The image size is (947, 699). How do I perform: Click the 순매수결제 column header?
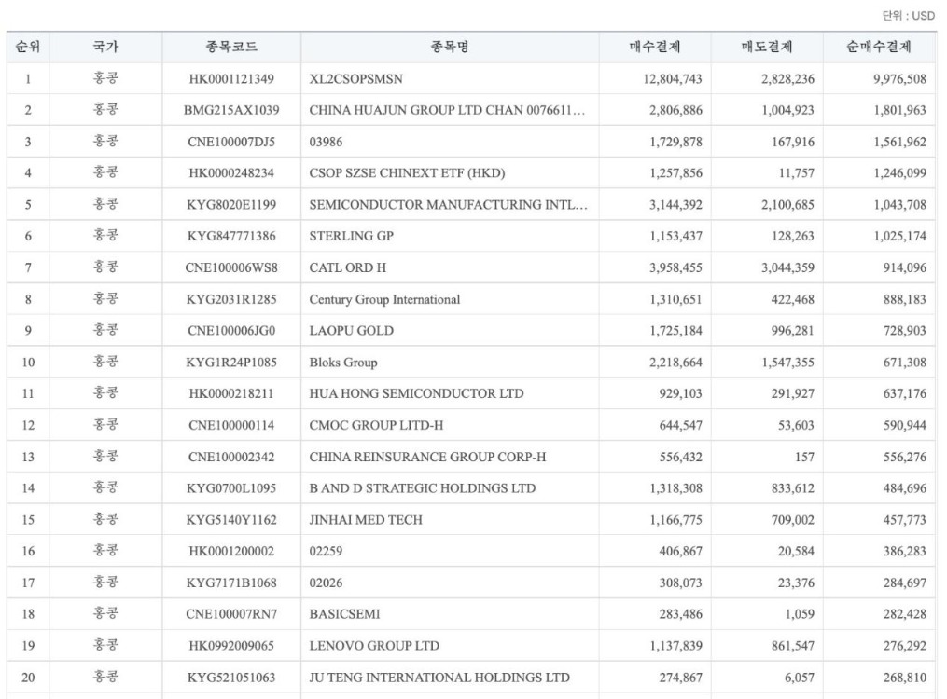[x=879, y=47]
